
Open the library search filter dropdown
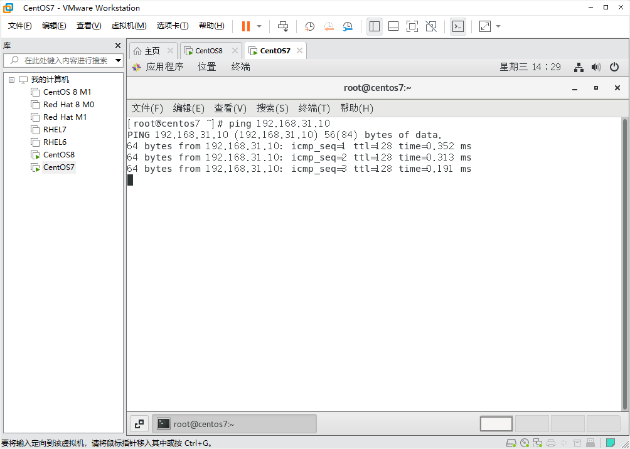(x=118, y=61)
